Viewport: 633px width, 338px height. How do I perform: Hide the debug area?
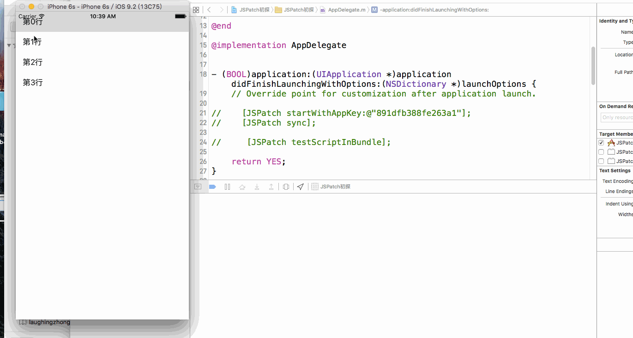tap(198, 187)
